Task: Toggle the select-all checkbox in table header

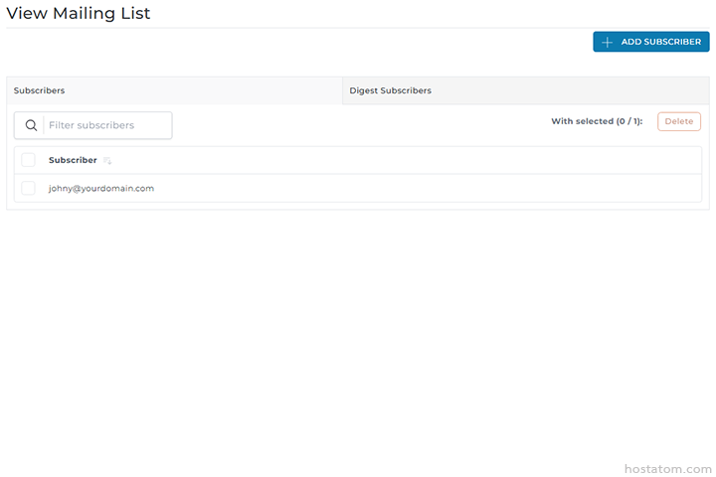Action: pos(28,160)
